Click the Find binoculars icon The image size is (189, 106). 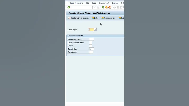click(118, 7)
